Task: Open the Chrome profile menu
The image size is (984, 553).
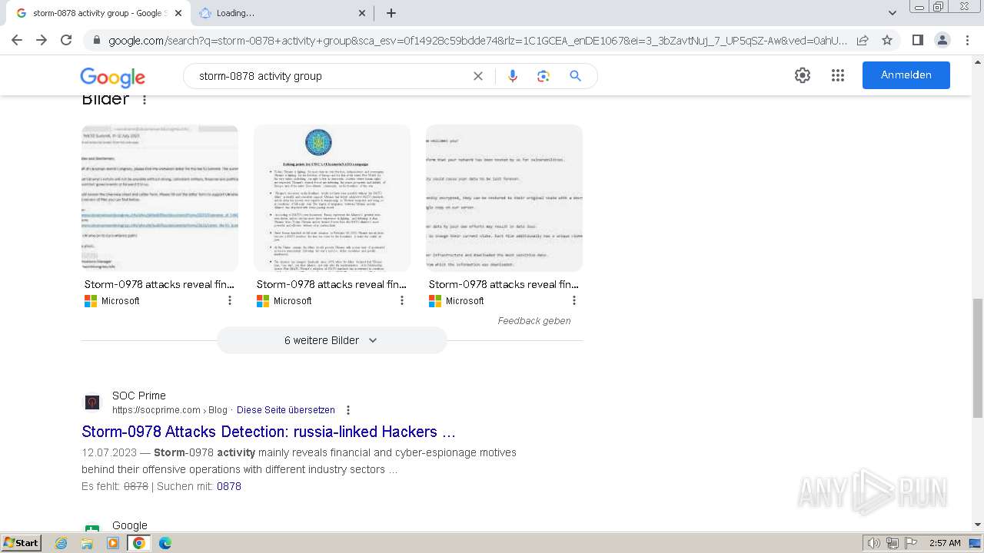Action: (942, 40)
